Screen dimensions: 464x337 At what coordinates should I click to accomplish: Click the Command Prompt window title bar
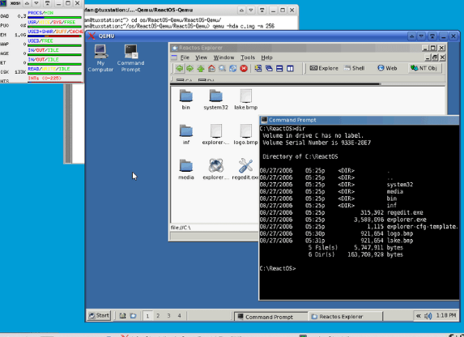point(360,120)
